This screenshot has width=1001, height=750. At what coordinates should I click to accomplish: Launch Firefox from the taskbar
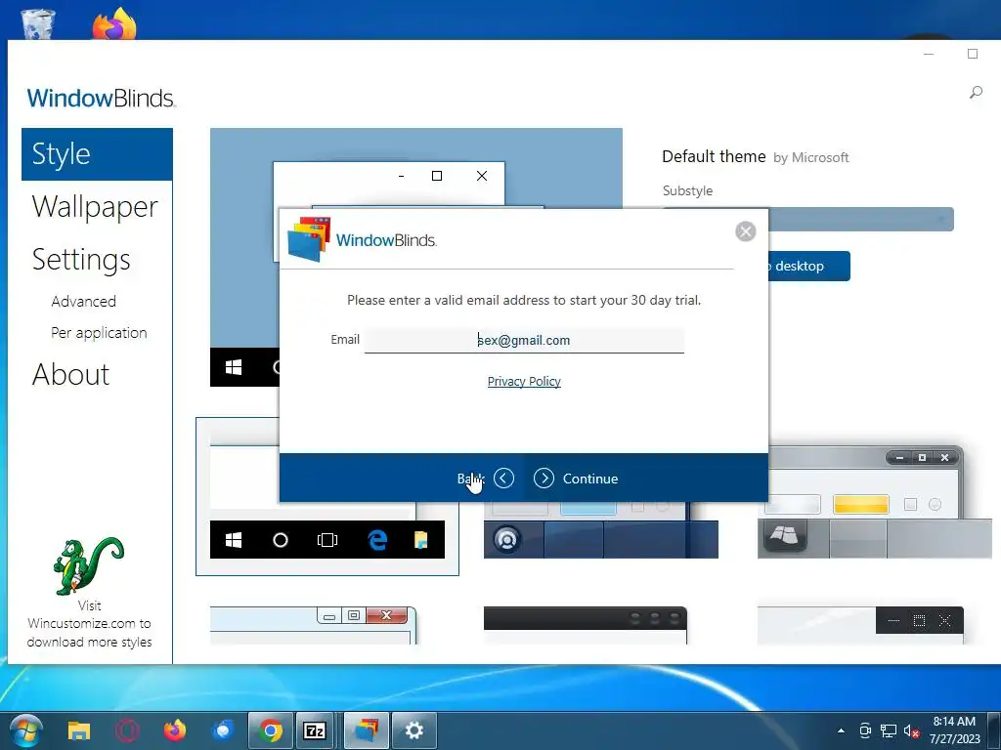coord(174,730)
